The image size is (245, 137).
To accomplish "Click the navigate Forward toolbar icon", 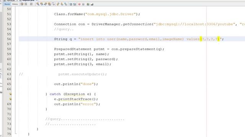I will pyautogui.click(x=31, y=4).
